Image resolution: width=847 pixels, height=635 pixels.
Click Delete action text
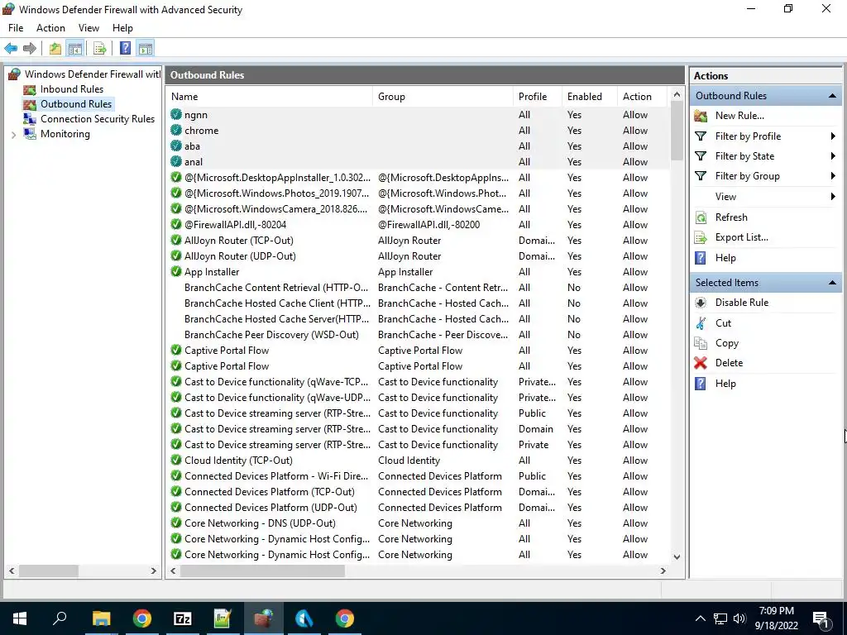729,363
